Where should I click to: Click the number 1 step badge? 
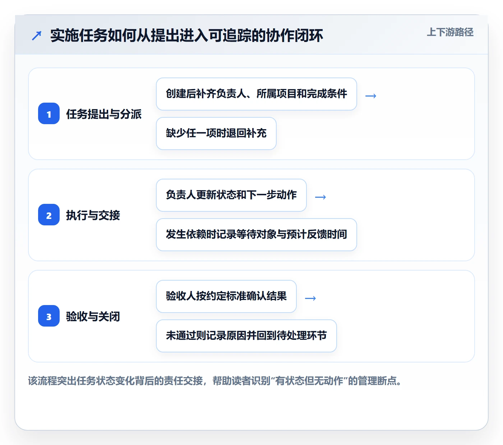coord(49,114)
